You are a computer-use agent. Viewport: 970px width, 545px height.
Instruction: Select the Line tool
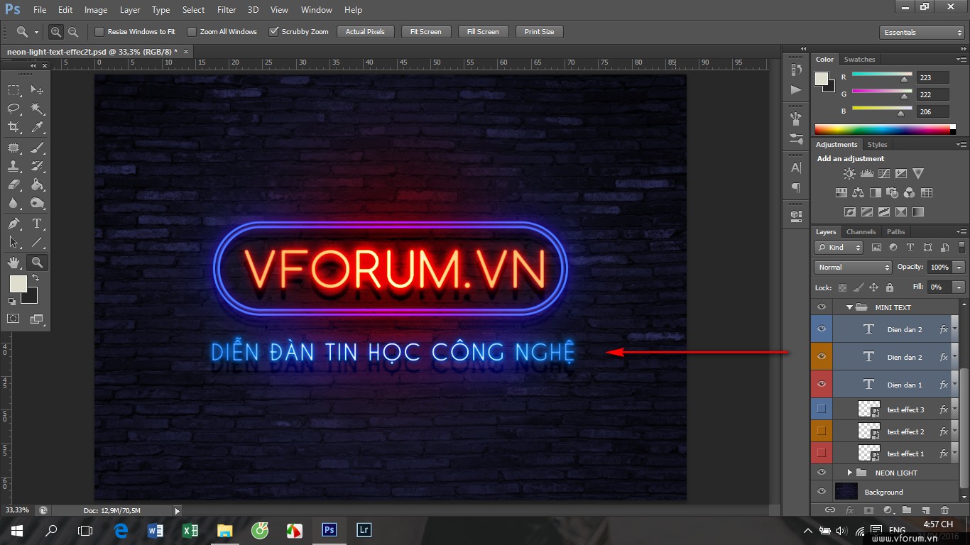(x=37, y=243)
